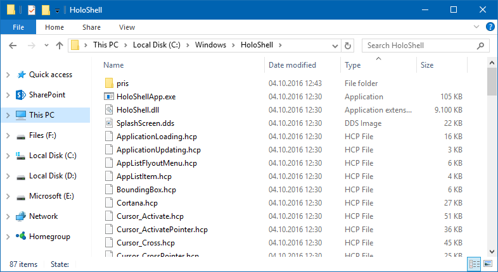The width and height of the screenshot is (498, 272).
Task: Select the SplashScreen.dds image icon
Action: tap(109, 123)
